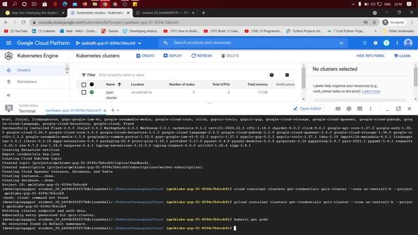Reload the page in the browser
The width and height of the screenshot is (418, 235).
click(24, 22)
